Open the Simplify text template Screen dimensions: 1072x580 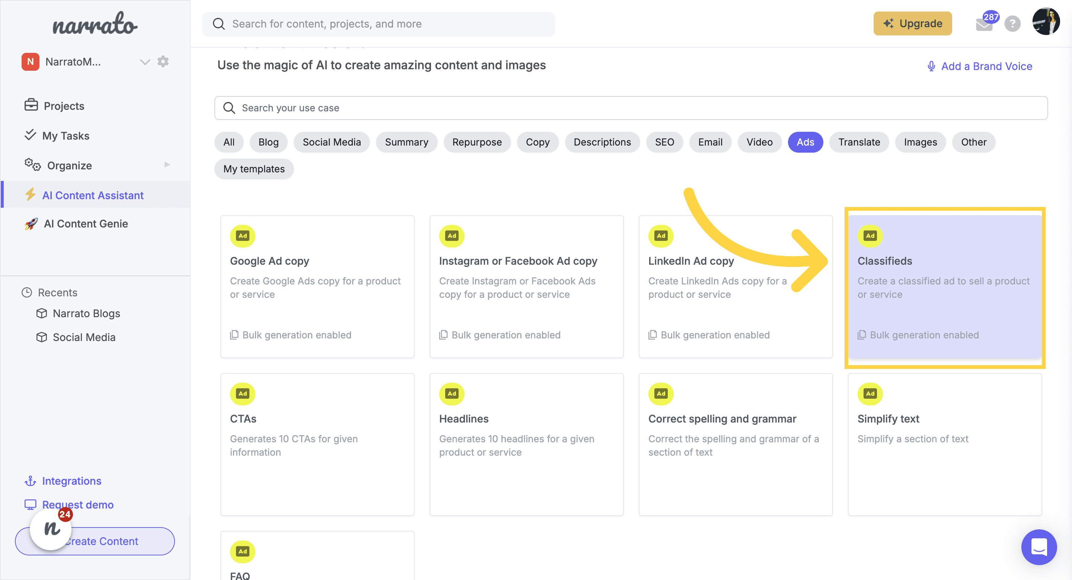[945, 444]
